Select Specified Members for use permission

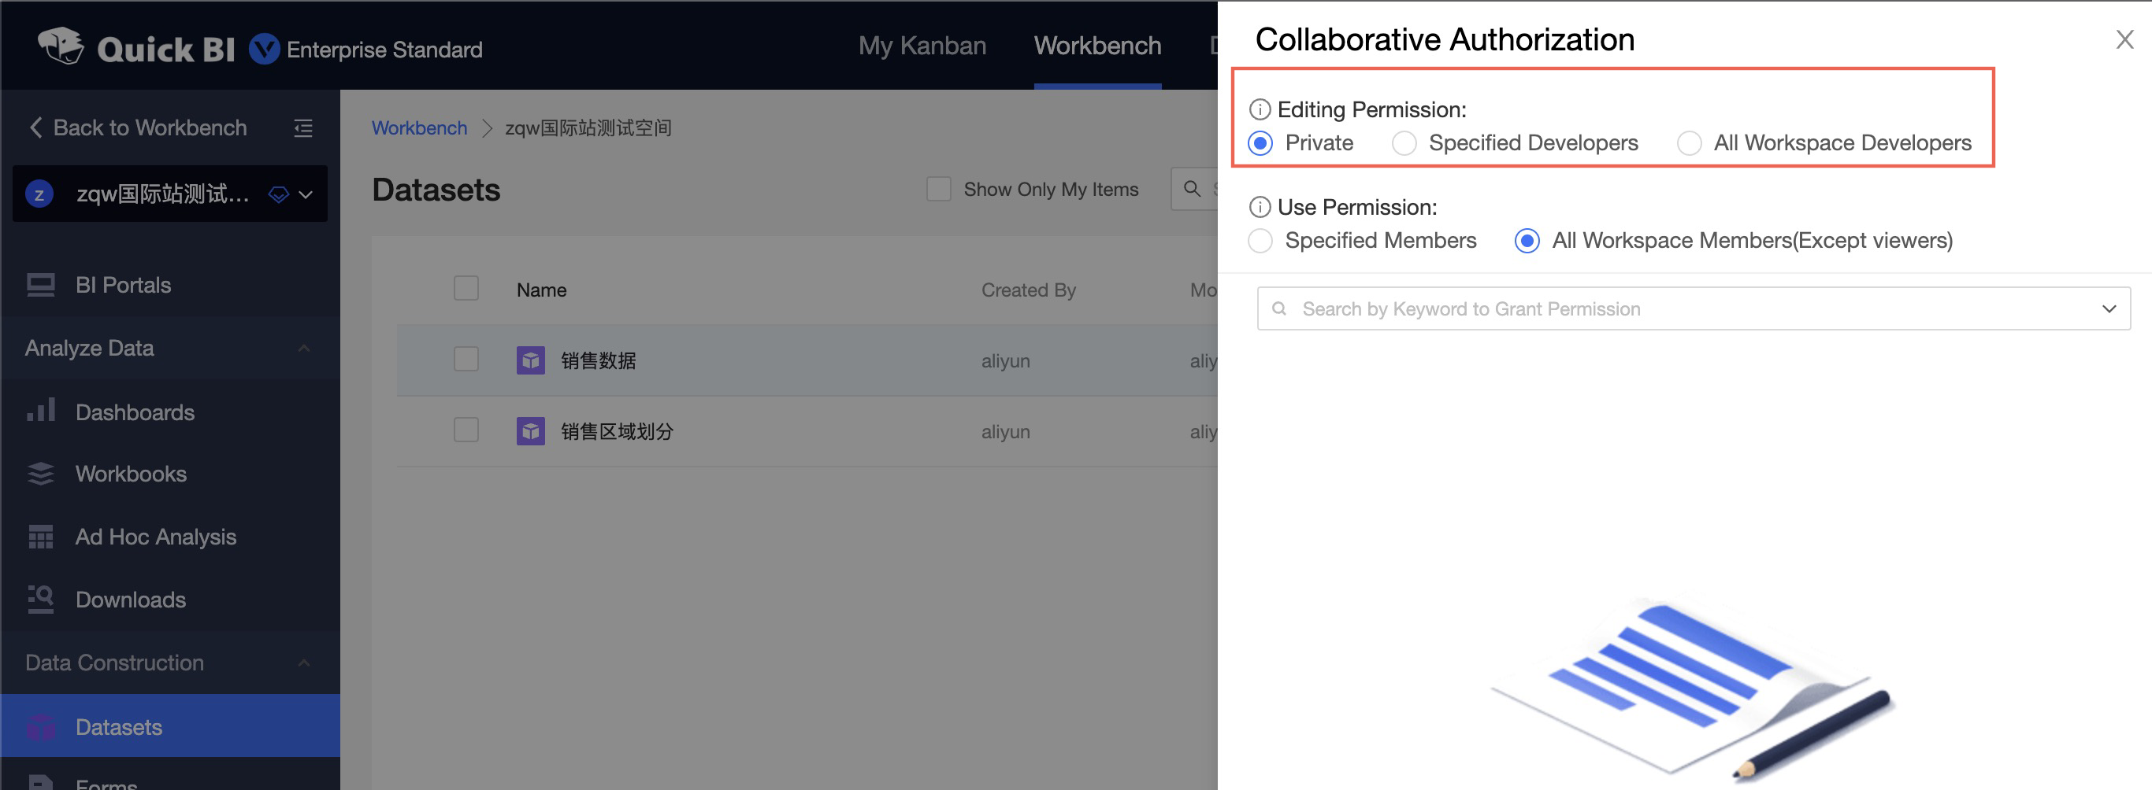click(x=1260, y=240)
